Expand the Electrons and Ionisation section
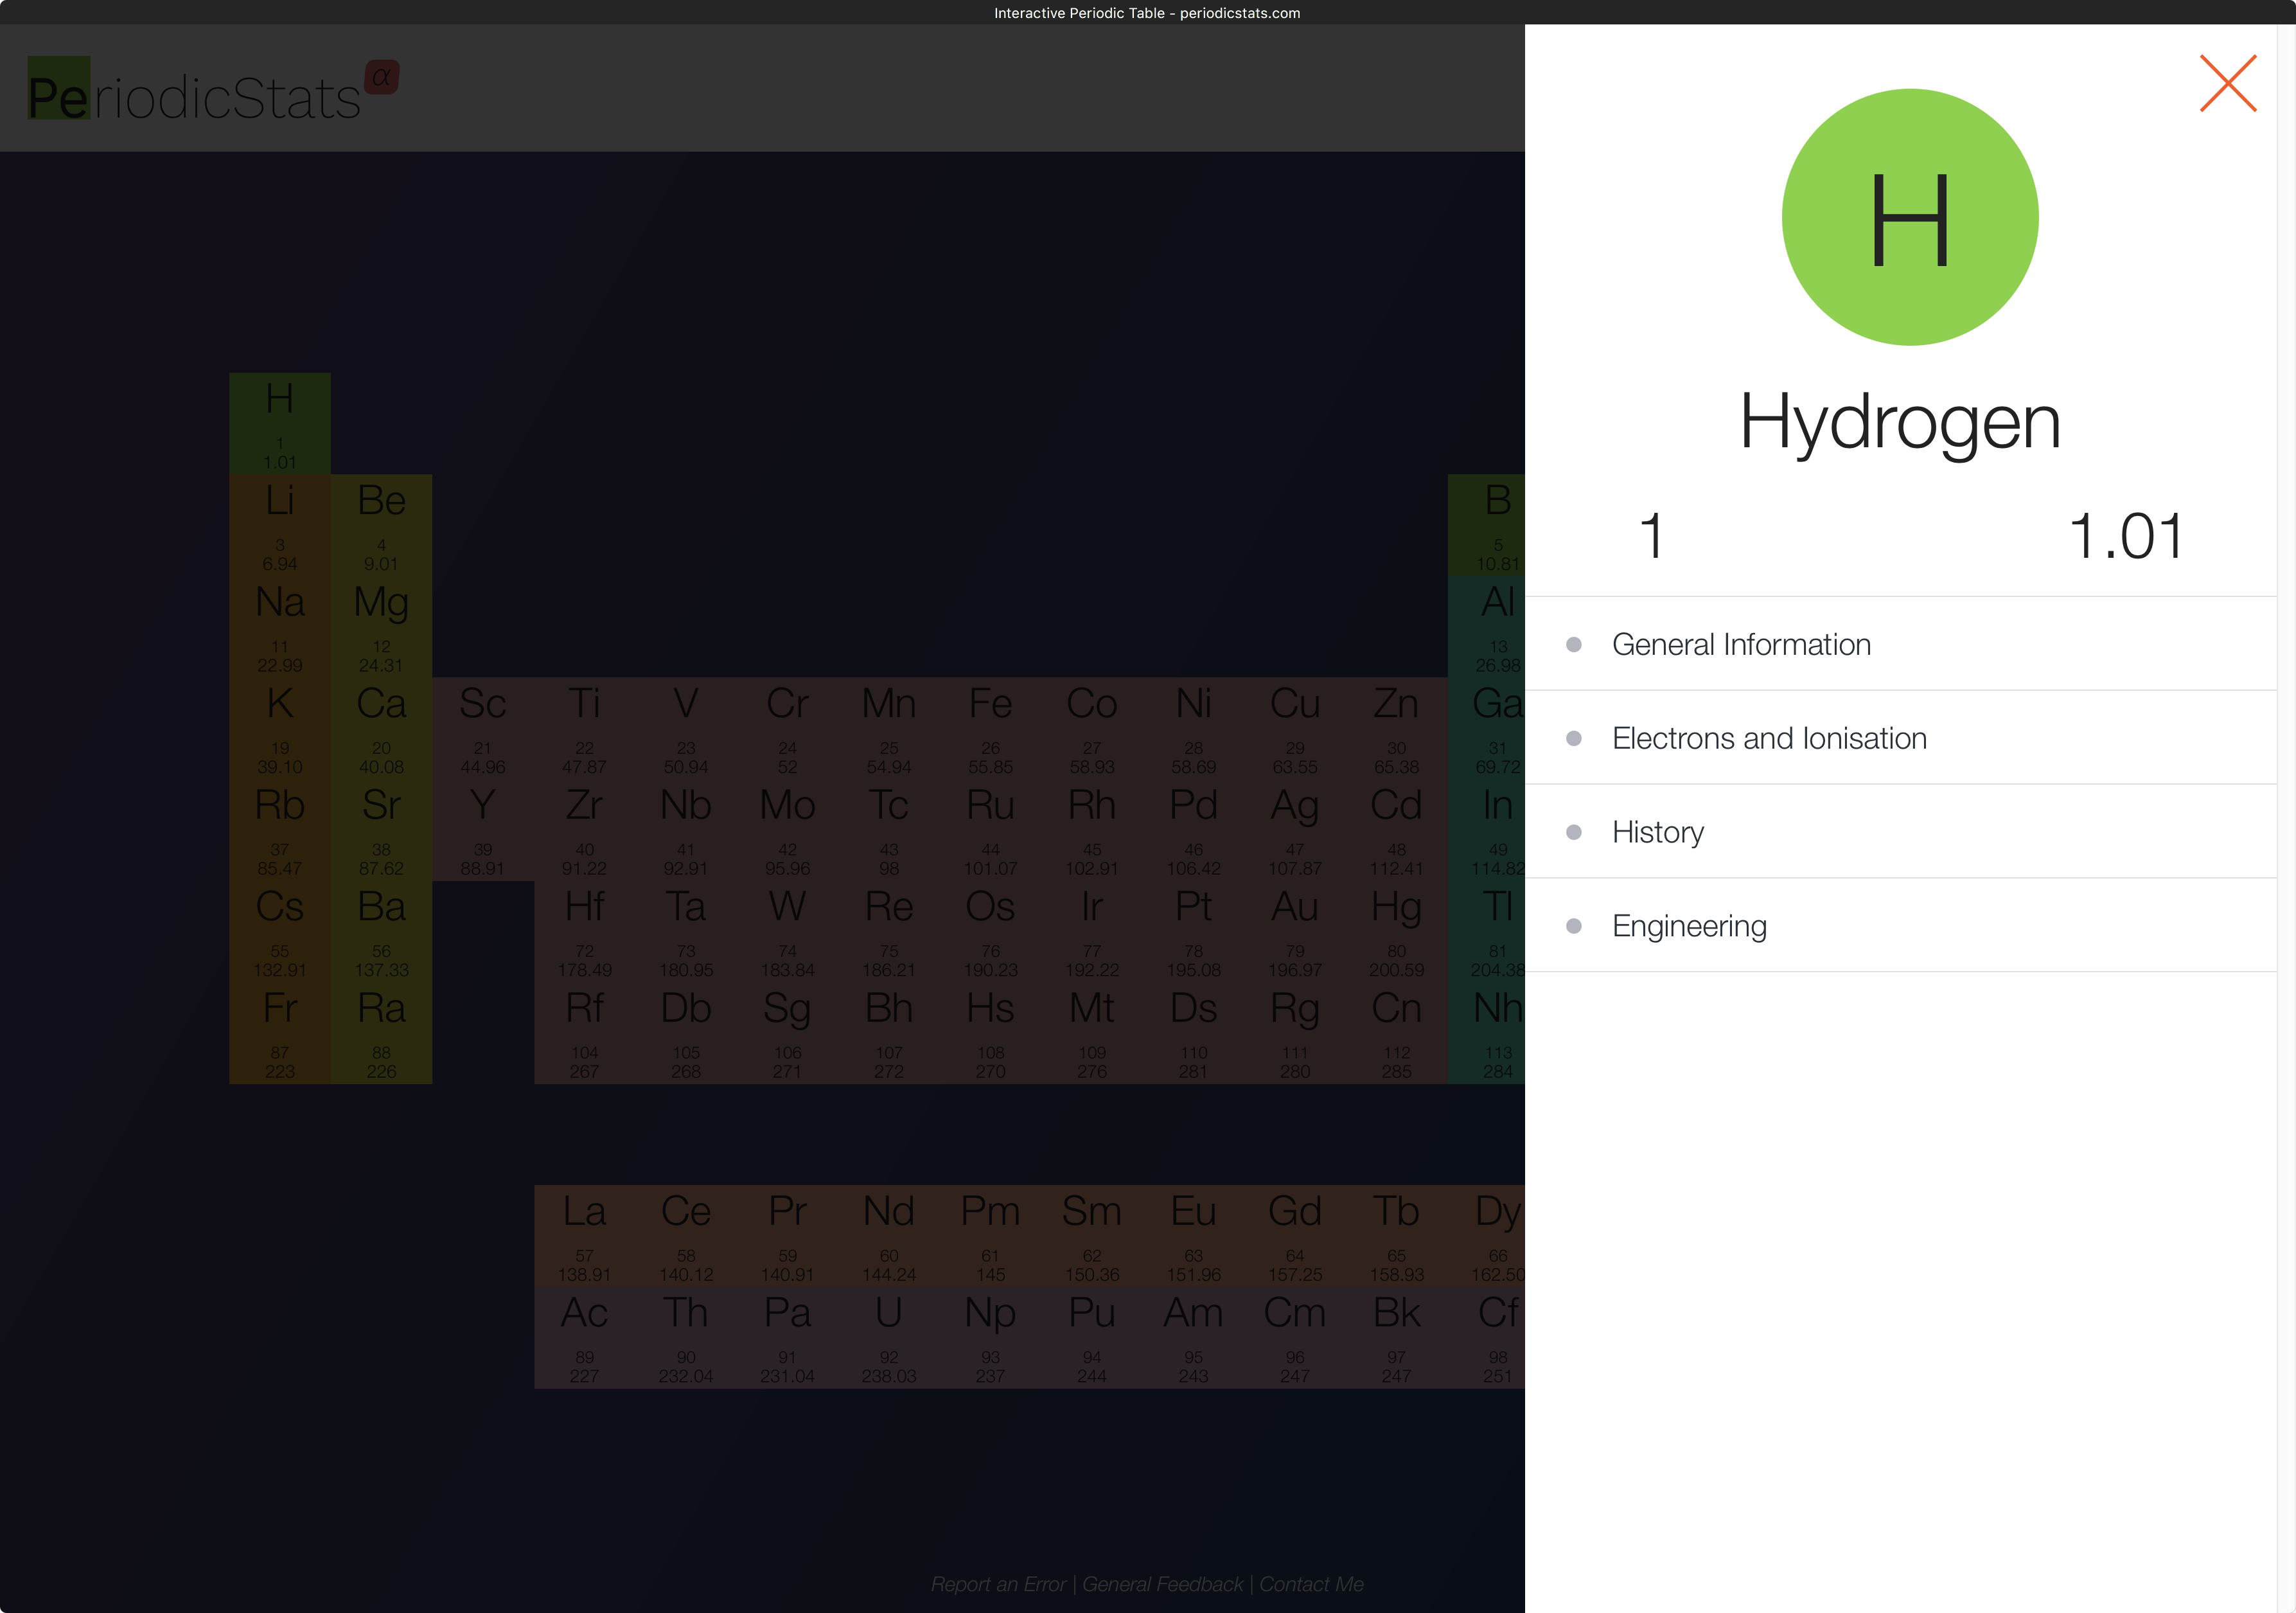This screenshot has width=2296, height=1613. (1769, 738)
